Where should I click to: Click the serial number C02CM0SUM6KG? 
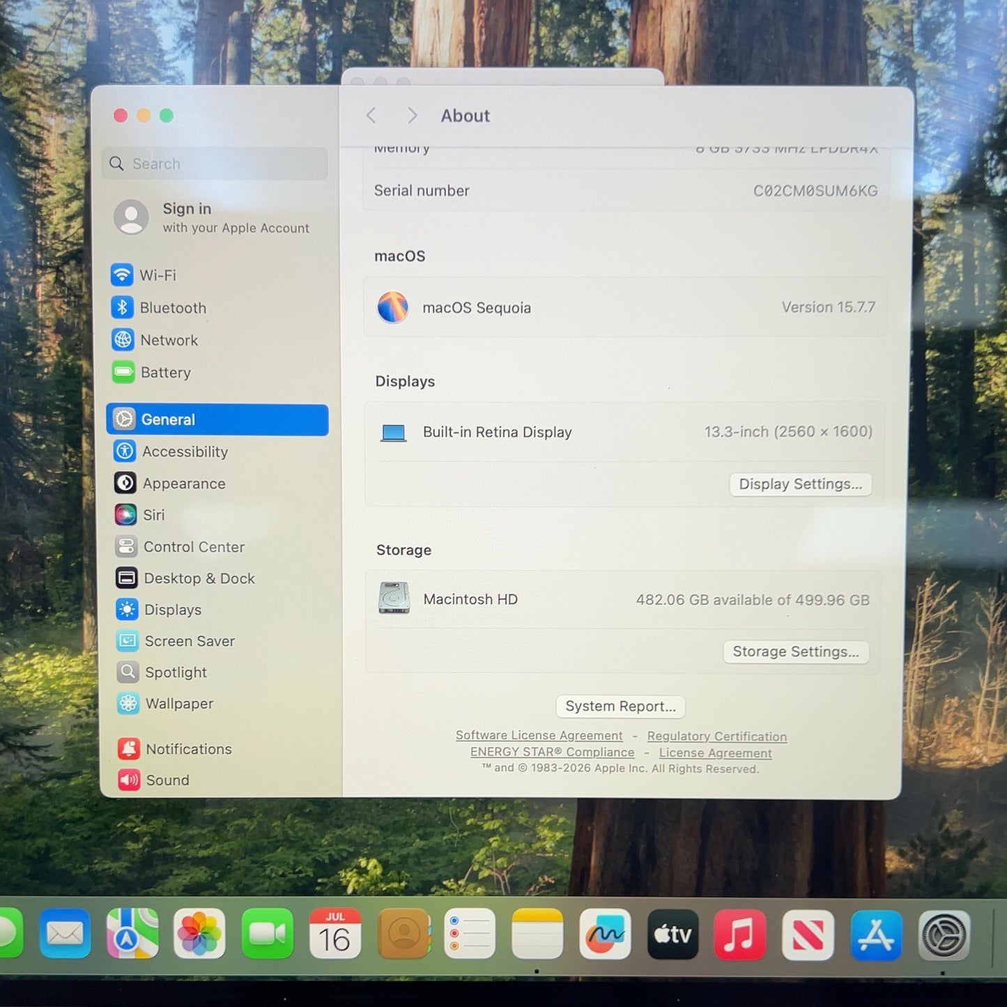[815, 191]
